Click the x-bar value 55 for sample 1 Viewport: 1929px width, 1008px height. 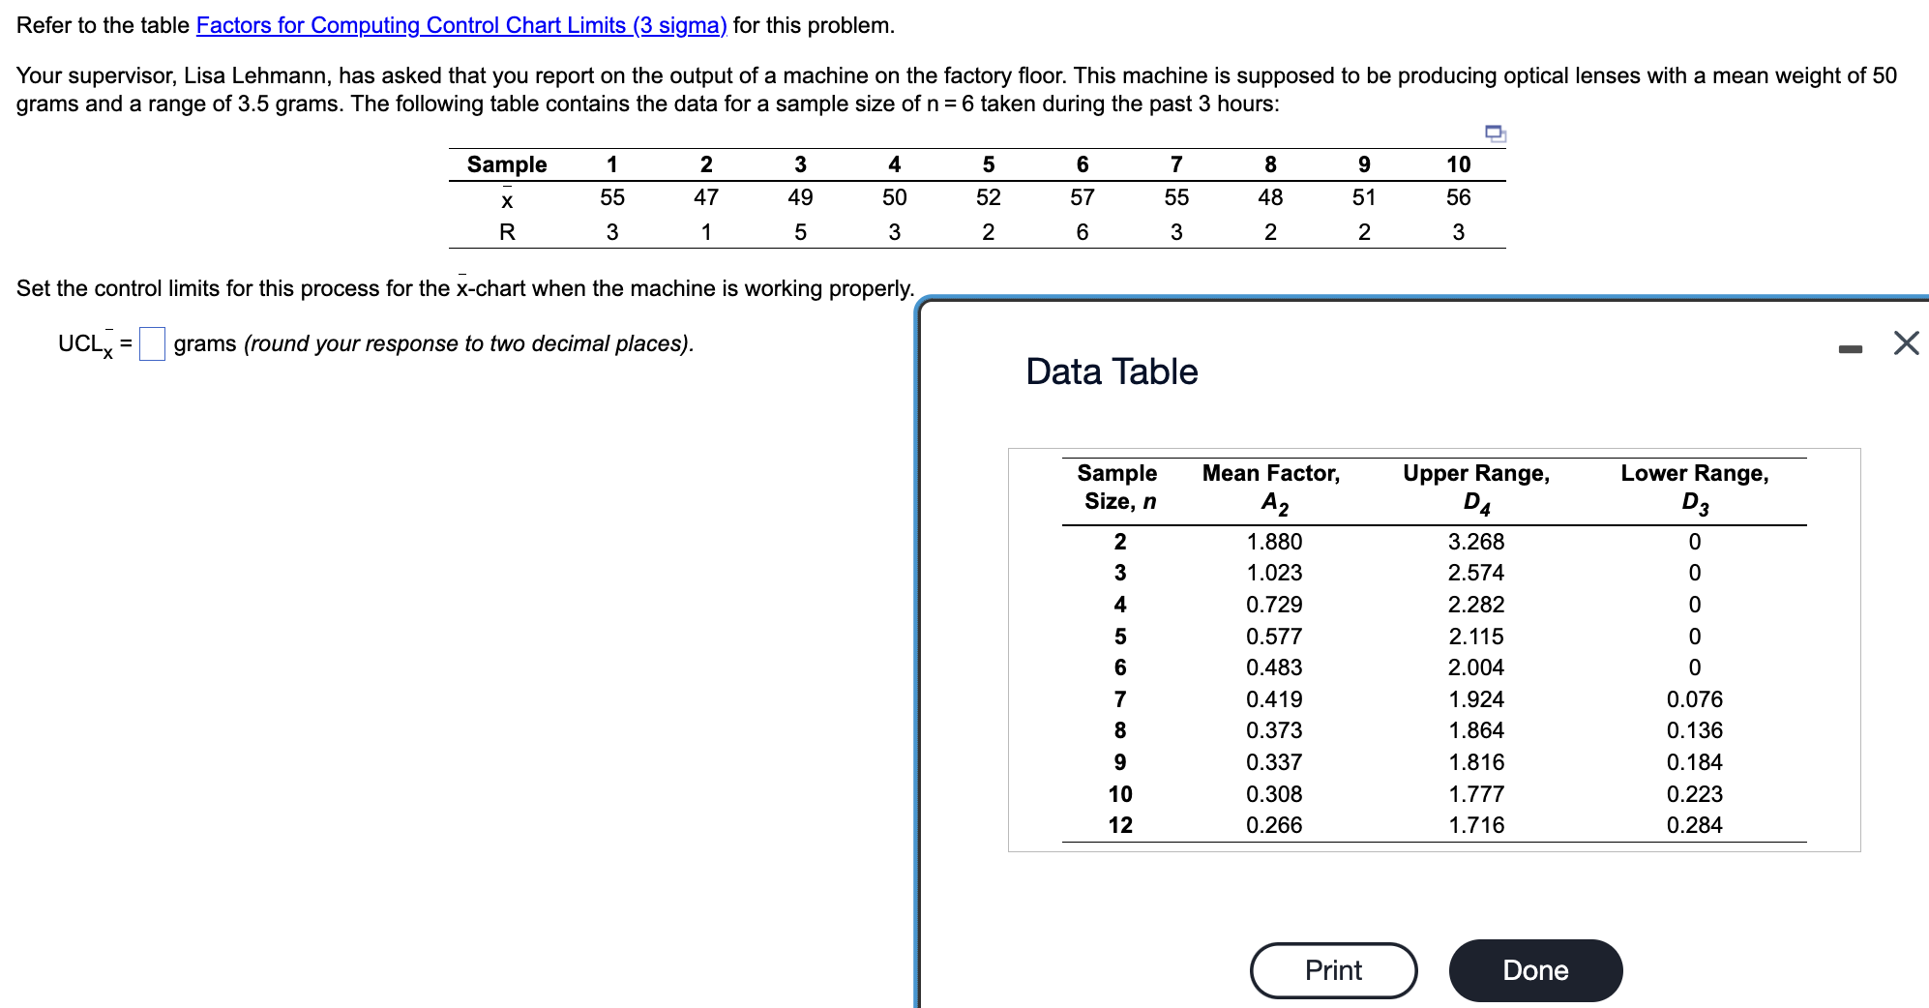[612, 197]
